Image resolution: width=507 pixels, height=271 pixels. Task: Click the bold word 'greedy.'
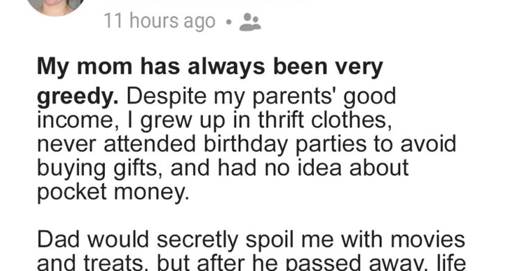pyautogui.click(x=78, y=97)
